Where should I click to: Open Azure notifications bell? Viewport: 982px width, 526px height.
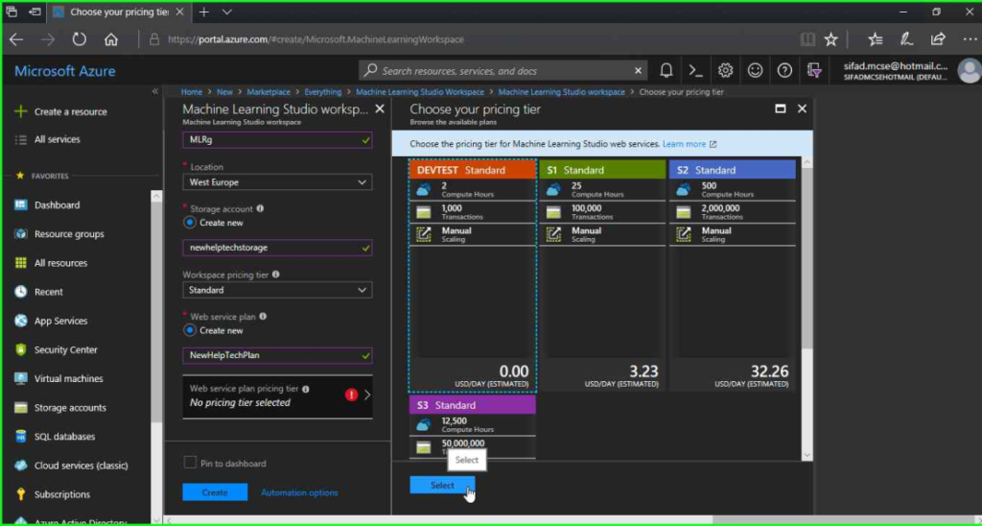coord(666,70)
